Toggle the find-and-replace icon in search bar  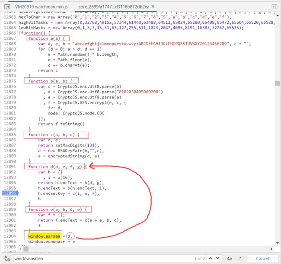7,258
